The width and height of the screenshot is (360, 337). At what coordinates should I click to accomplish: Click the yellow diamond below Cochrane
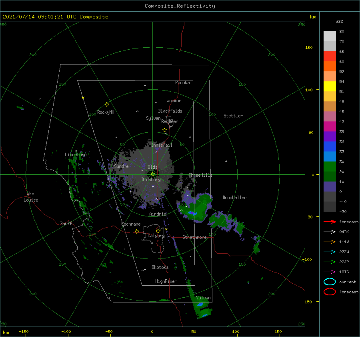click(x=137, y=232)
